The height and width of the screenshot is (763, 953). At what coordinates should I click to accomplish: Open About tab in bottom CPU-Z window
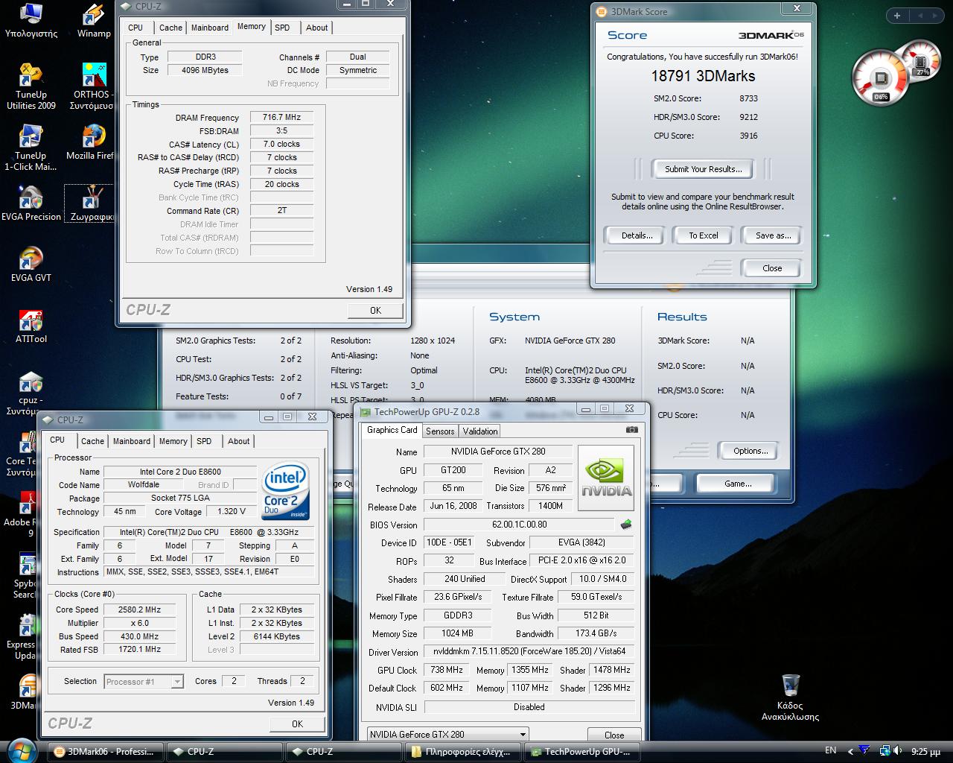(x=238, y=441)
